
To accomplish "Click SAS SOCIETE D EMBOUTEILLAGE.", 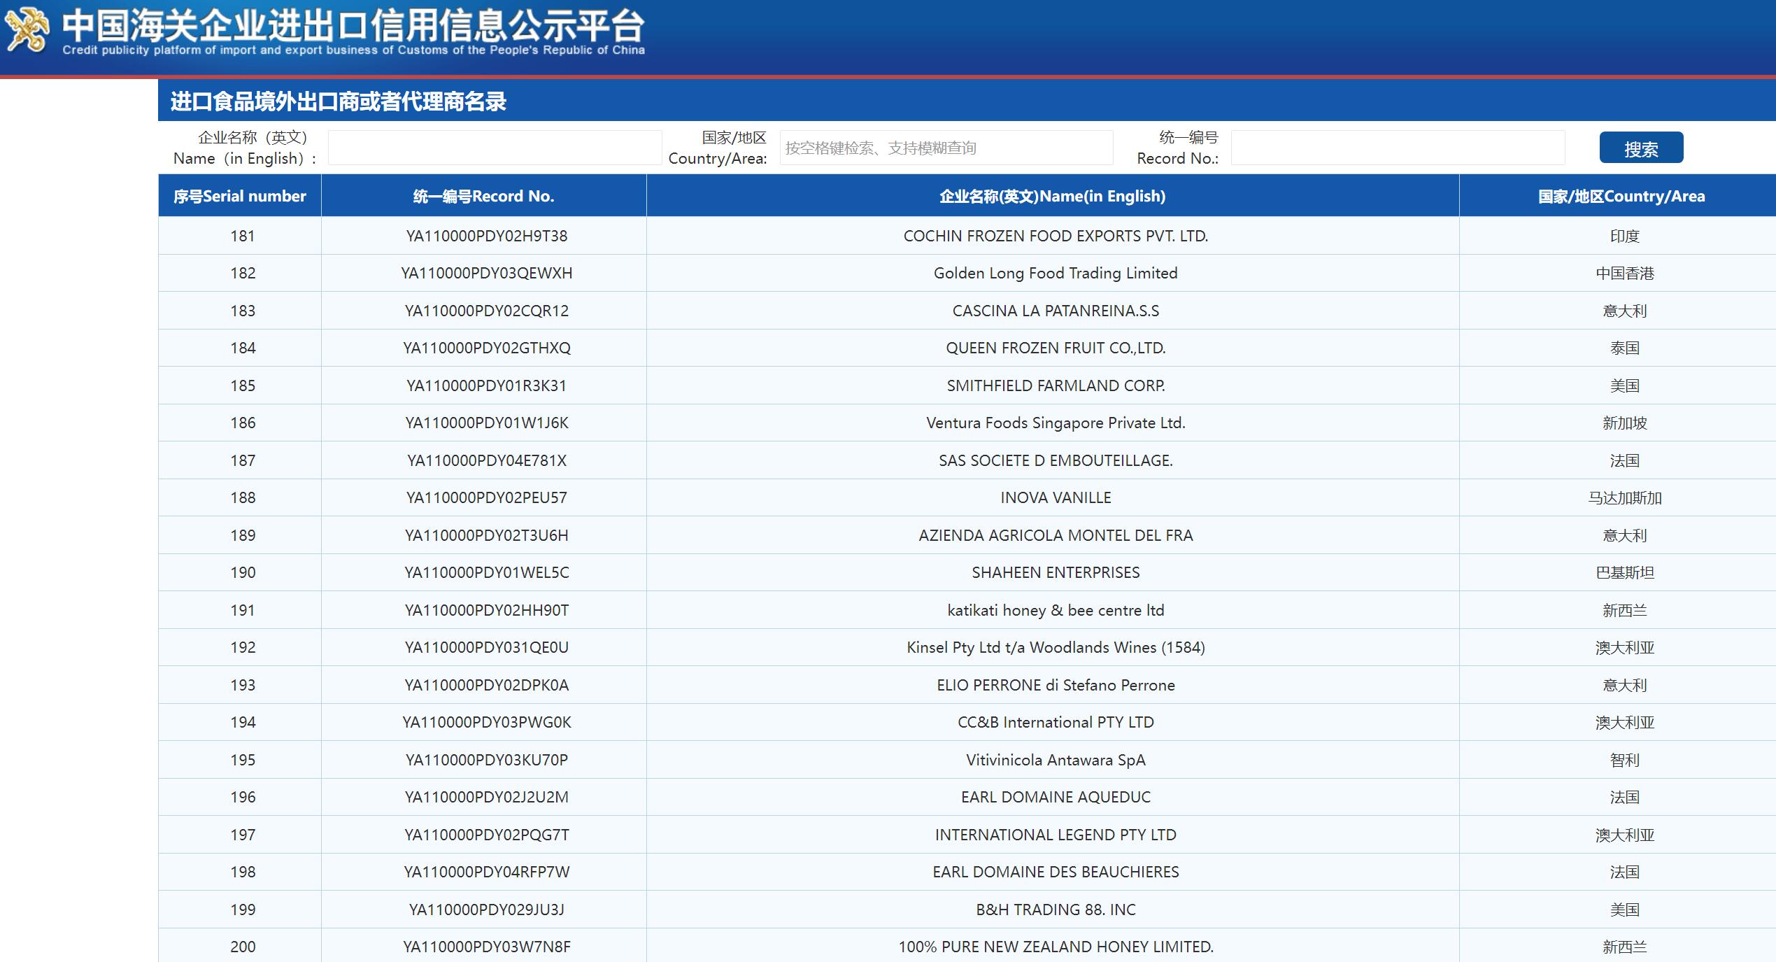I will pos(1056,460).
